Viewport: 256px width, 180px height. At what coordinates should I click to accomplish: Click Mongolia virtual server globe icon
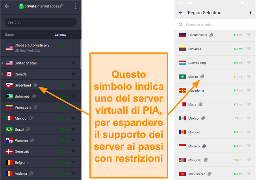[x=206, y=160]
